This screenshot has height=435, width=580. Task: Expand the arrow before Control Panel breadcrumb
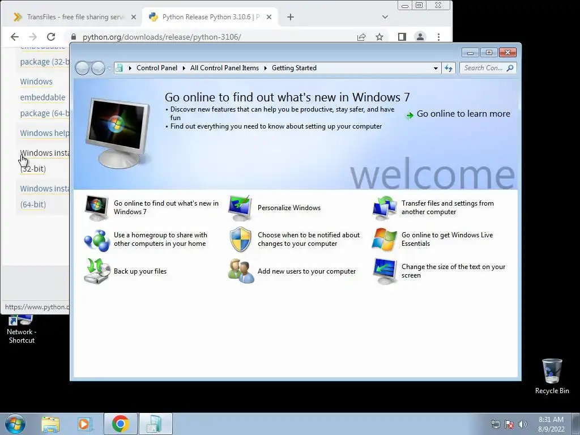(x=130, y=68)
